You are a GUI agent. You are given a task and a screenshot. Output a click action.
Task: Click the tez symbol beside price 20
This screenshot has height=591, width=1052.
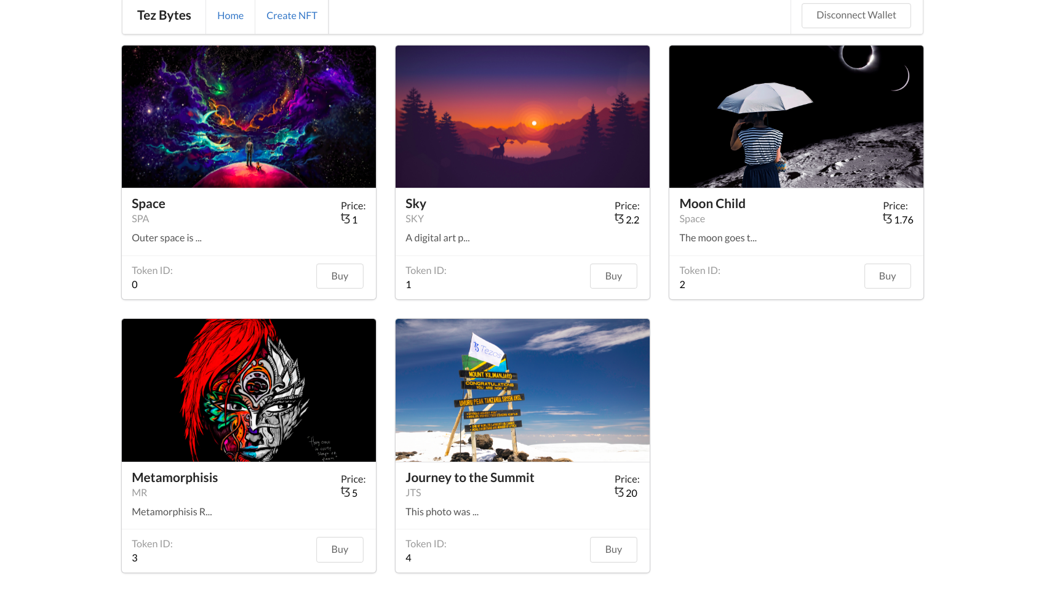coord(619,492)
